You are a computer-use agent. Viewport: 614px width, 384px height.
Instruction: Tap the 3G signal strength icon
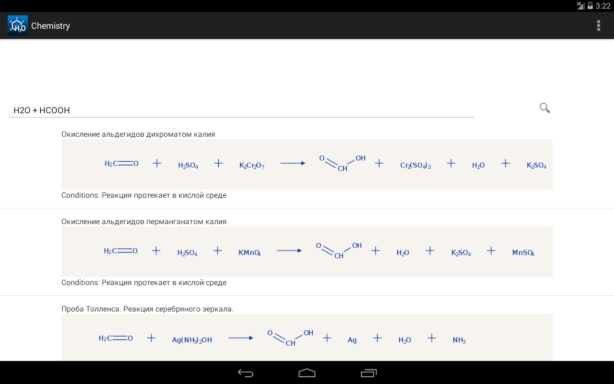[x=580, y=6]
